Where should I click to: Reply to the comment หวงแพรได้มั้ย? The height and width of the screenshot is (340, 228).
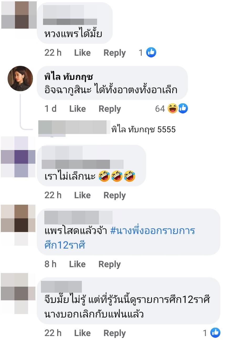point(115,53)
